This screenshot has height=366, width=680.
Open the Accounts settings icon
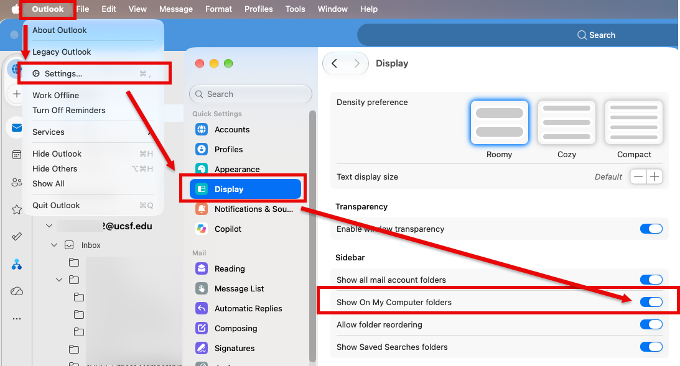tap(201, 129)
